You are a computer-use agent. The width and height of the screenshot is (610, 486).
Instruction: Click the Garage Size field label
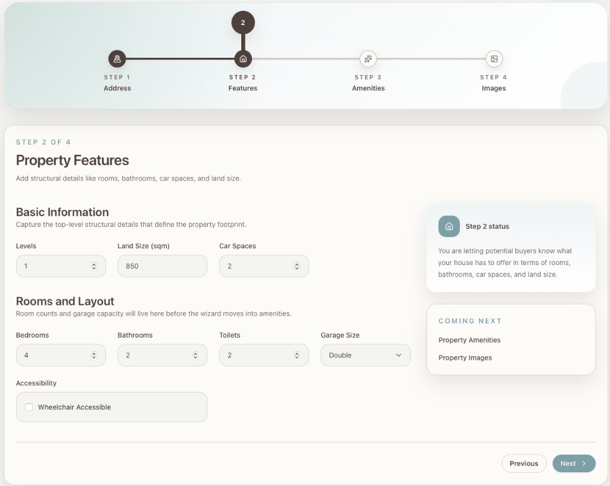(340, 335)
